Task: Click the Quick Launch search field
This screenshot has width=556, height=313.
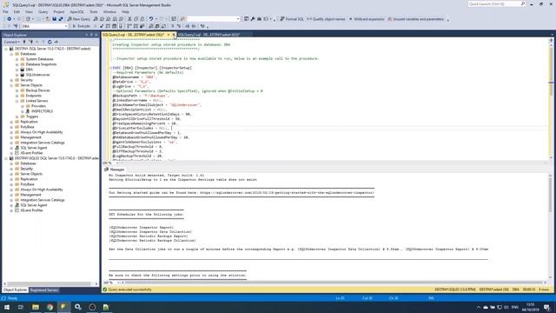Action: click(x=496, y=3)
